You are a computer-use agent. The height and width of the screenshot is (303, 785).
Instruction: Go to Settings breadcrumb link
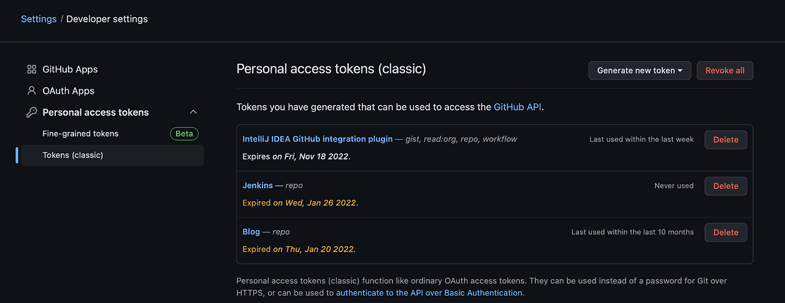click(39, 19)
